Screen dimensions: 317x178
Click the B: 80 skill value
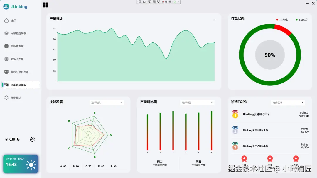point(76,167)
